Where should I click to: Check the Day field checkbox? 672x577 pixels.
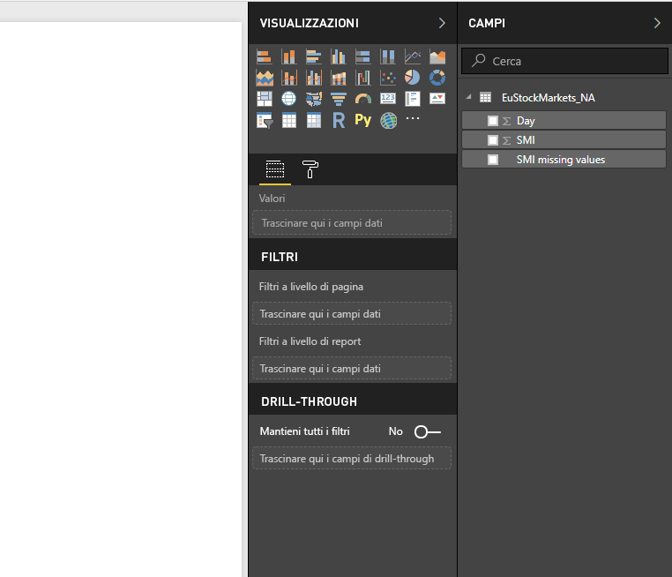[x=493, y=121]
